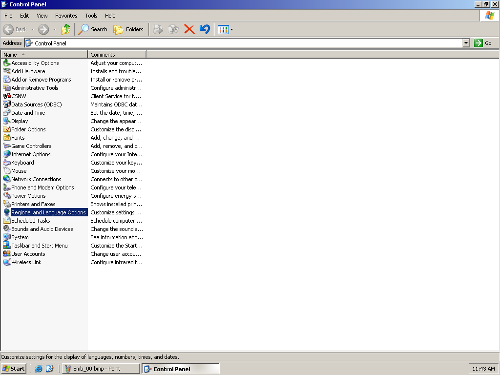Click the Game Controllers icon

click(7, 146)
